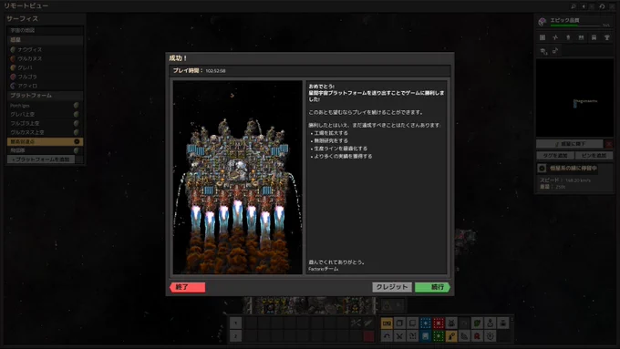
Task: Select the ヴルカヌス上空 platform row
Action: click(x=45, y=132)
